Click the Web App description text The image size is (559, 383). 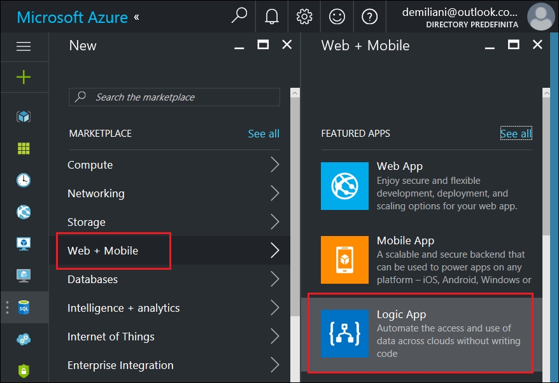tap(447, 193)
